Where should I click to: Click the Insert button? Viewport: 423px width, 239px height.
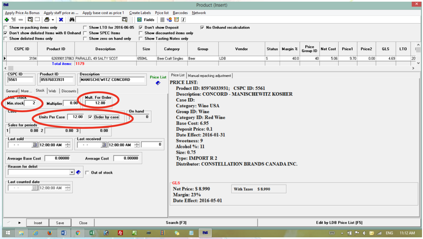[x=38, y=223]
